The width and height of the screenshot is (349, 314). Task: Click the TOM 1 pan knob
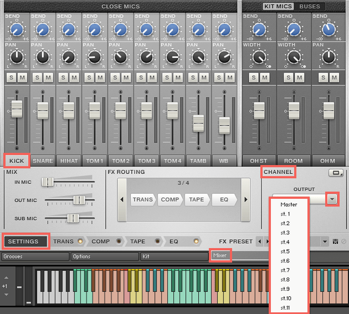coord(95,56)
